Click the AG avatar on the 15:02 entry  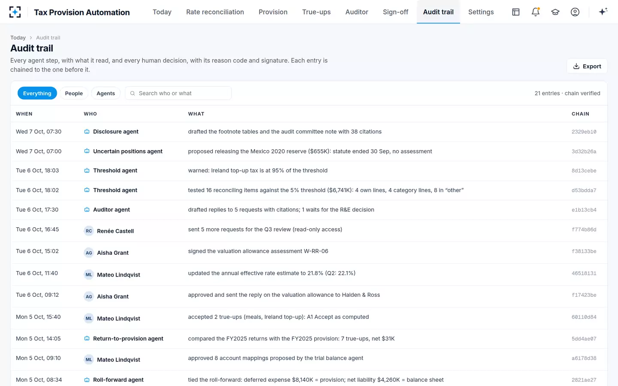(89, 253)
